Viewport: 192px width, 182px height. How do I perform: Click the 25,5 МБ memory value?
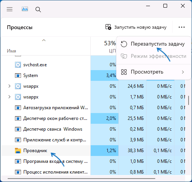point(136,118)
